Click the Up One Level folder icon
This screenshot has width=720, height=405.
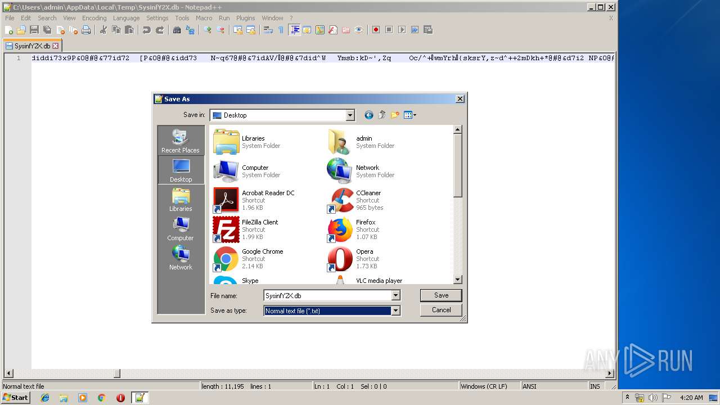[x=382, y=115]
